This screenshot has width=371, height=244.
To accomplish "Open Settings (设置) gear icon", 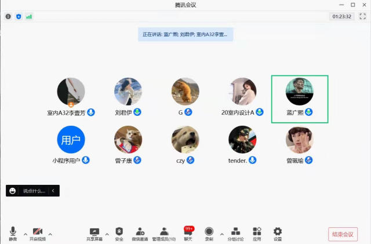I will pos(278,232).
